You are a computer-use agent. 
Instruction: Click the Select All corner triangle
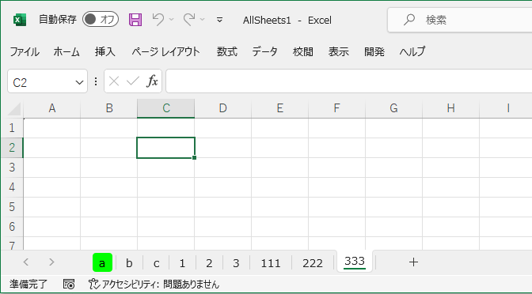[14, 109]
